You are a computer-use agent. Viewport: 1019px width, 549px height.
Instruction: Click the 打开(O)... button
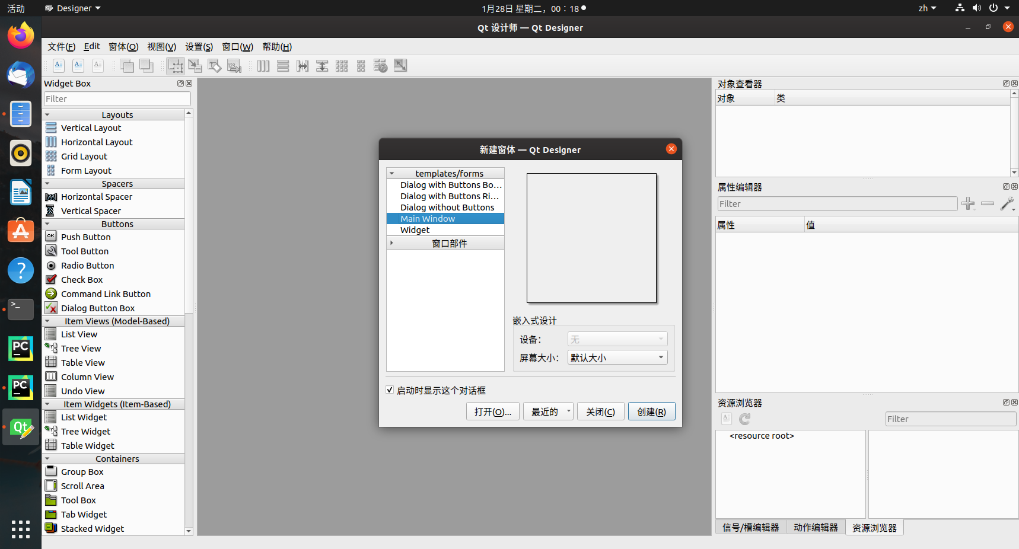(x=493, y=411)
